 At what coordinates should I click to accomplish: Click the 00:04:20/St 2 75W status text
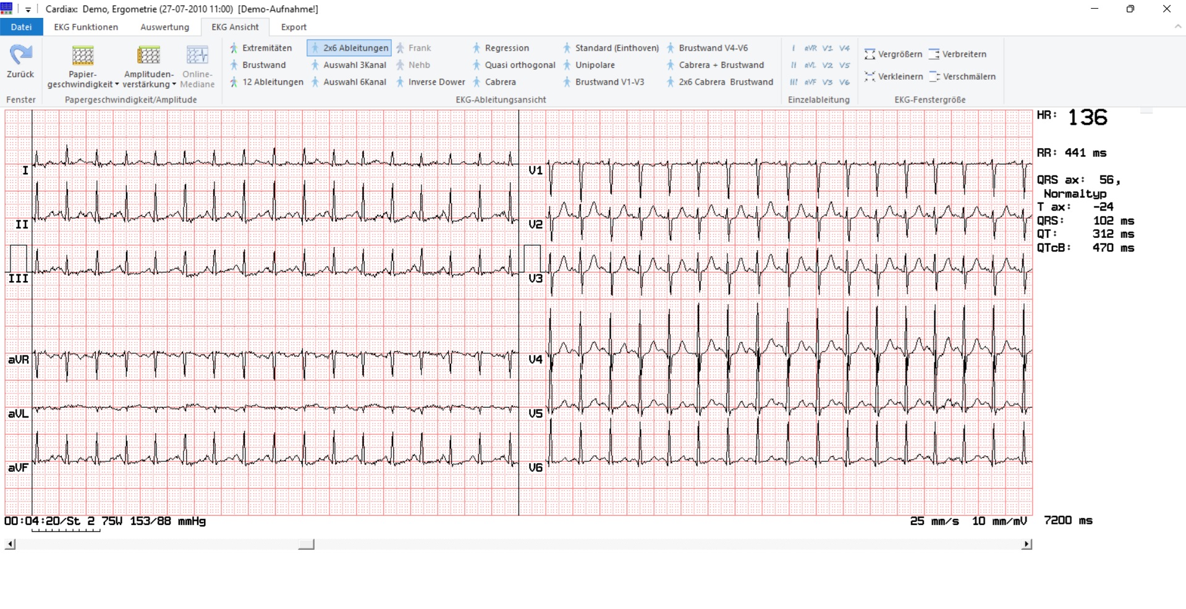63,521
